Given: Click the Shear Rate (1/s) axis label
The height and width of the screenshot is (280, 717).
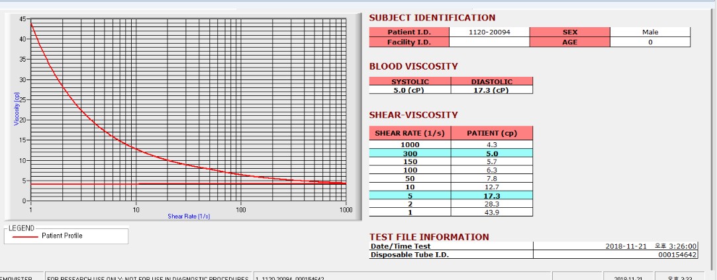Looking at the screenshot, I should [x=189, y=216].
